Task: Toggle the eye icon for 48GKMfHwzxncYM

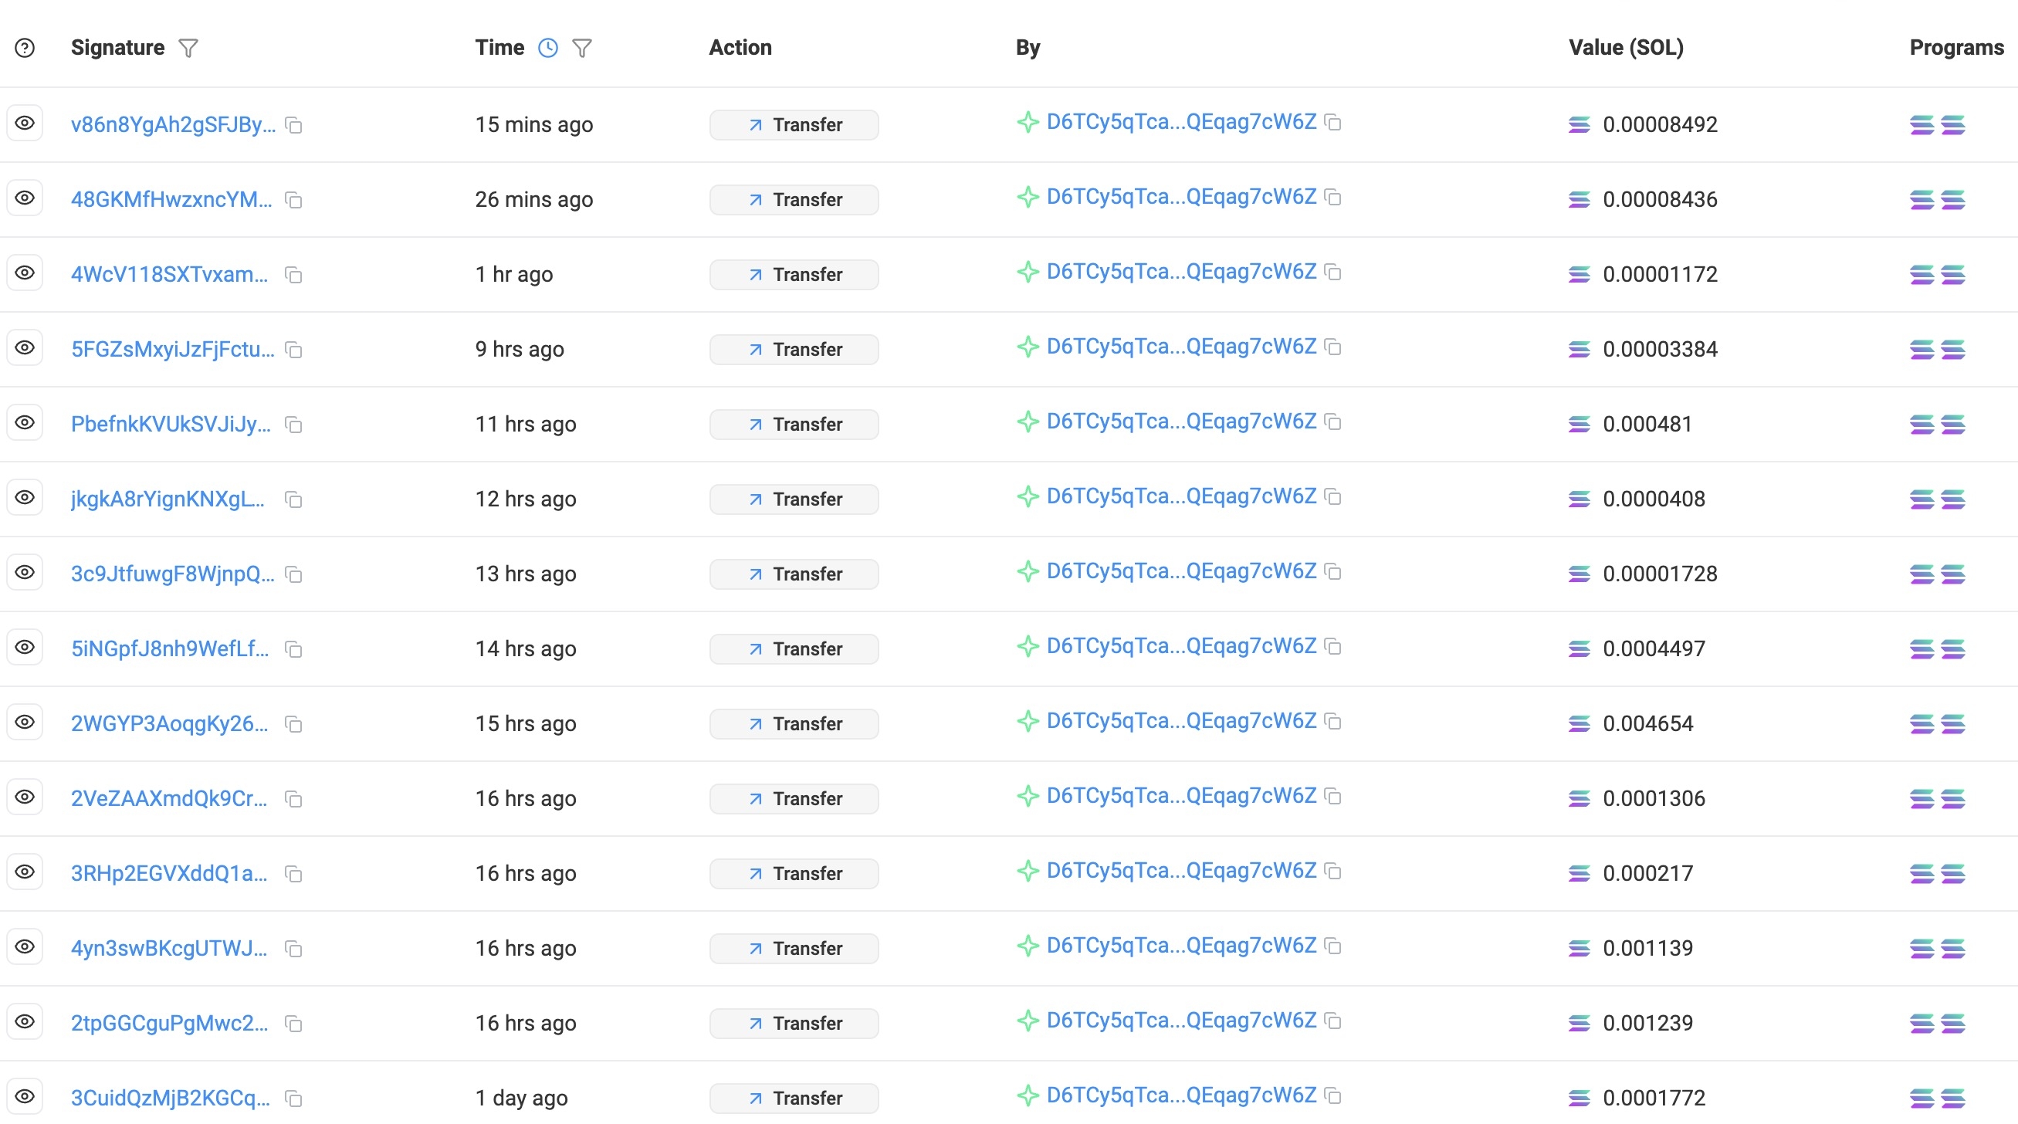Action: [25, 198]
